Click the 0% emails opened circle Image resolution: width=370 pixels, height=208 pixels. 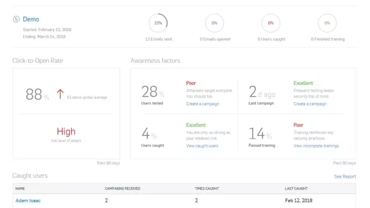click(x=214, y=23)
